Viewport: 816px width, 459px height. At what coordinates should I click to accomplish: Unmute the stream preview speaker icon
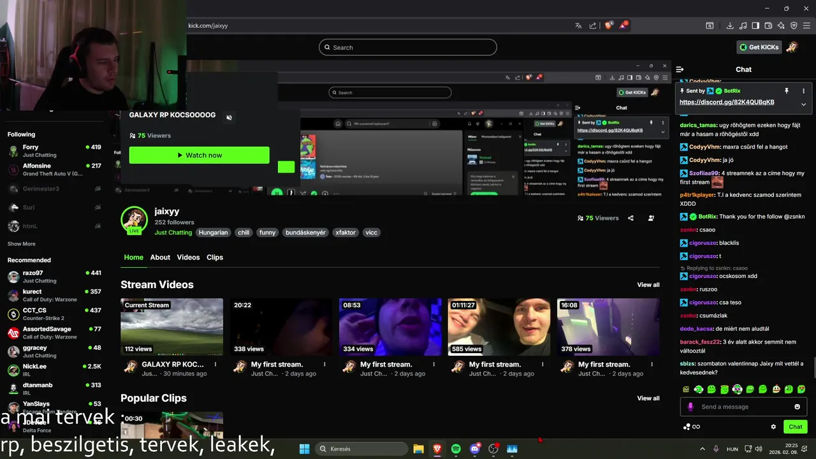229,117
